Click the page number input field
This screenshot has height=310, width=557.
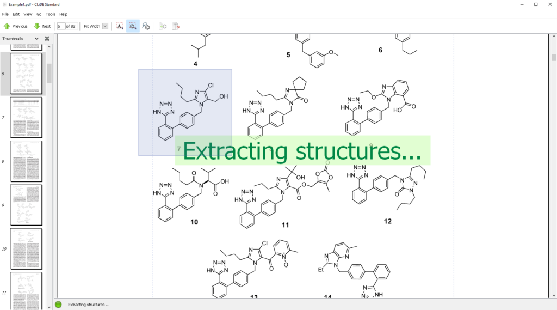click(x=60, y=26)
